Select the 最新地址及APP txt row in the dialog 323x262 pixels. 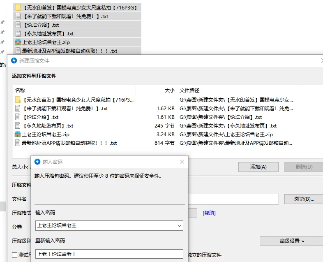coord(69,143)
